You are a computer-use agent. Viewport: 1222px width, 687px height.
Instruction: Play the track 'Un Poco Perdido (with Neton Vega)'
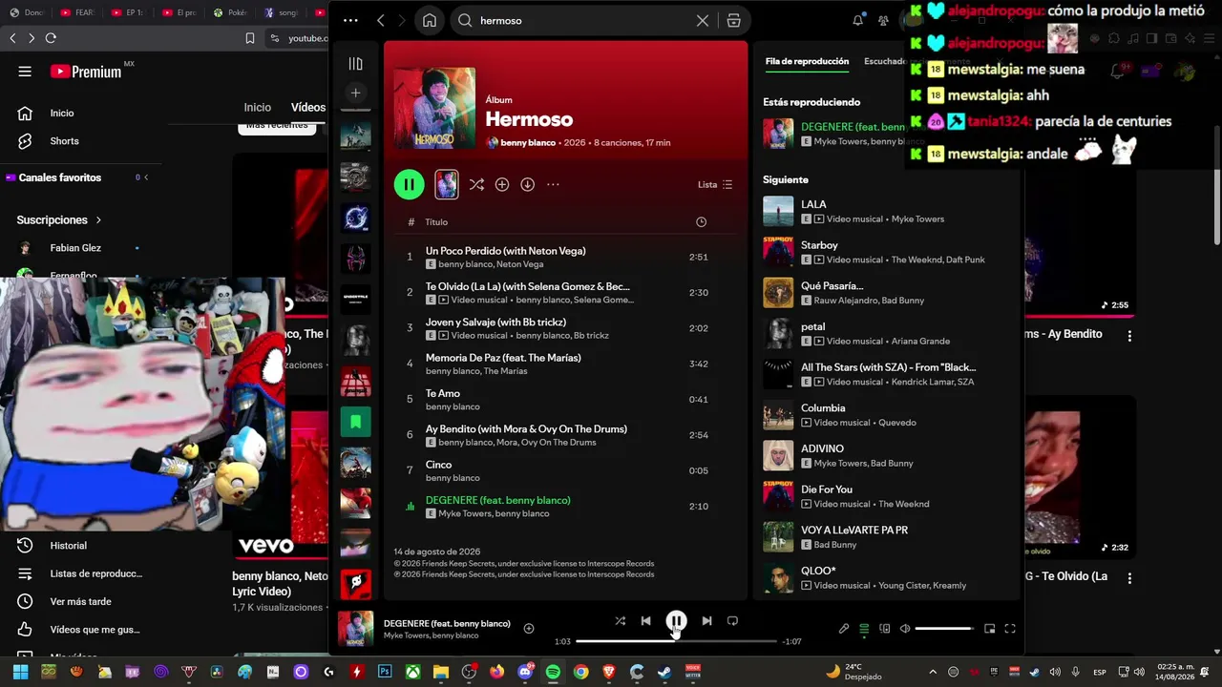[567, 257]
